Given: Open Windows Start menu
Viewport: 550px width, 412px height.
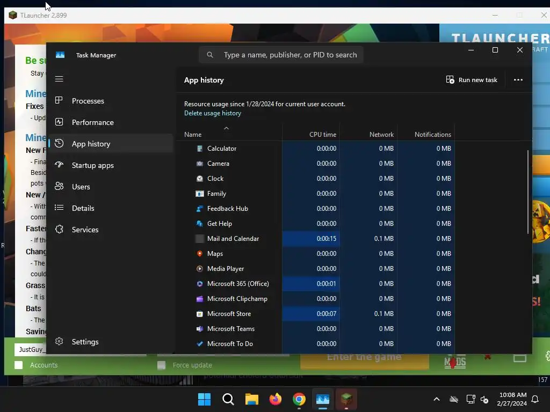Looking at the screenshot, I should [204, 399].
